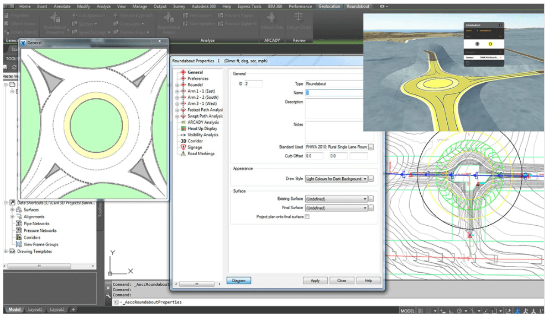Viewport: 549px width, 318px height.
Task: Open the Survey ribbon tab
Action: point(179,6)
